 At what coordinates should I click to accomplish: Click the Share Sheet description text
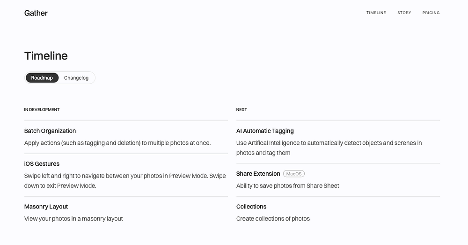pyautogui.click(x=287, y=186)
